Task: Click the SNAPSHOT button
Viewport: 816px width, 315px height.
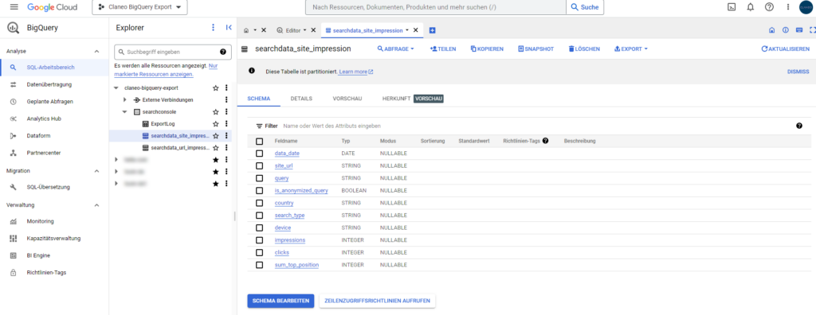Action: [x=536, y=49]
